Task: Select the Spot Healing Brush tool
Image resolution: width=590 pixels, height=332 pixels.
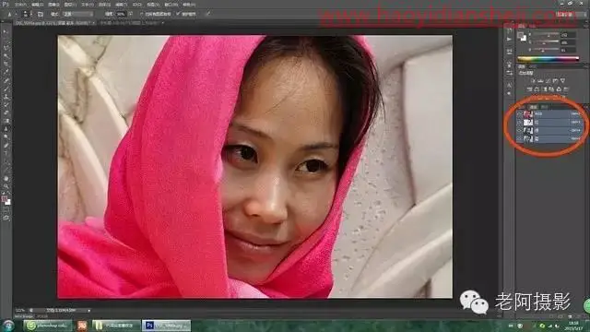Action: point(6,80)
